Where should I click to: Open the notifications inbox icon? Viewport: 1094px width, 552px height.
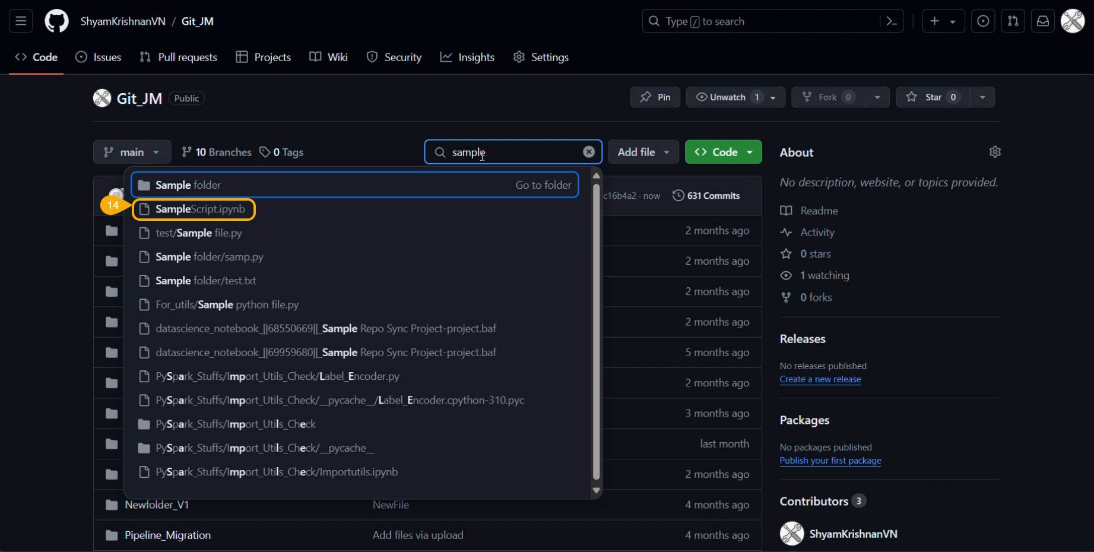(x=1042, y=21)
